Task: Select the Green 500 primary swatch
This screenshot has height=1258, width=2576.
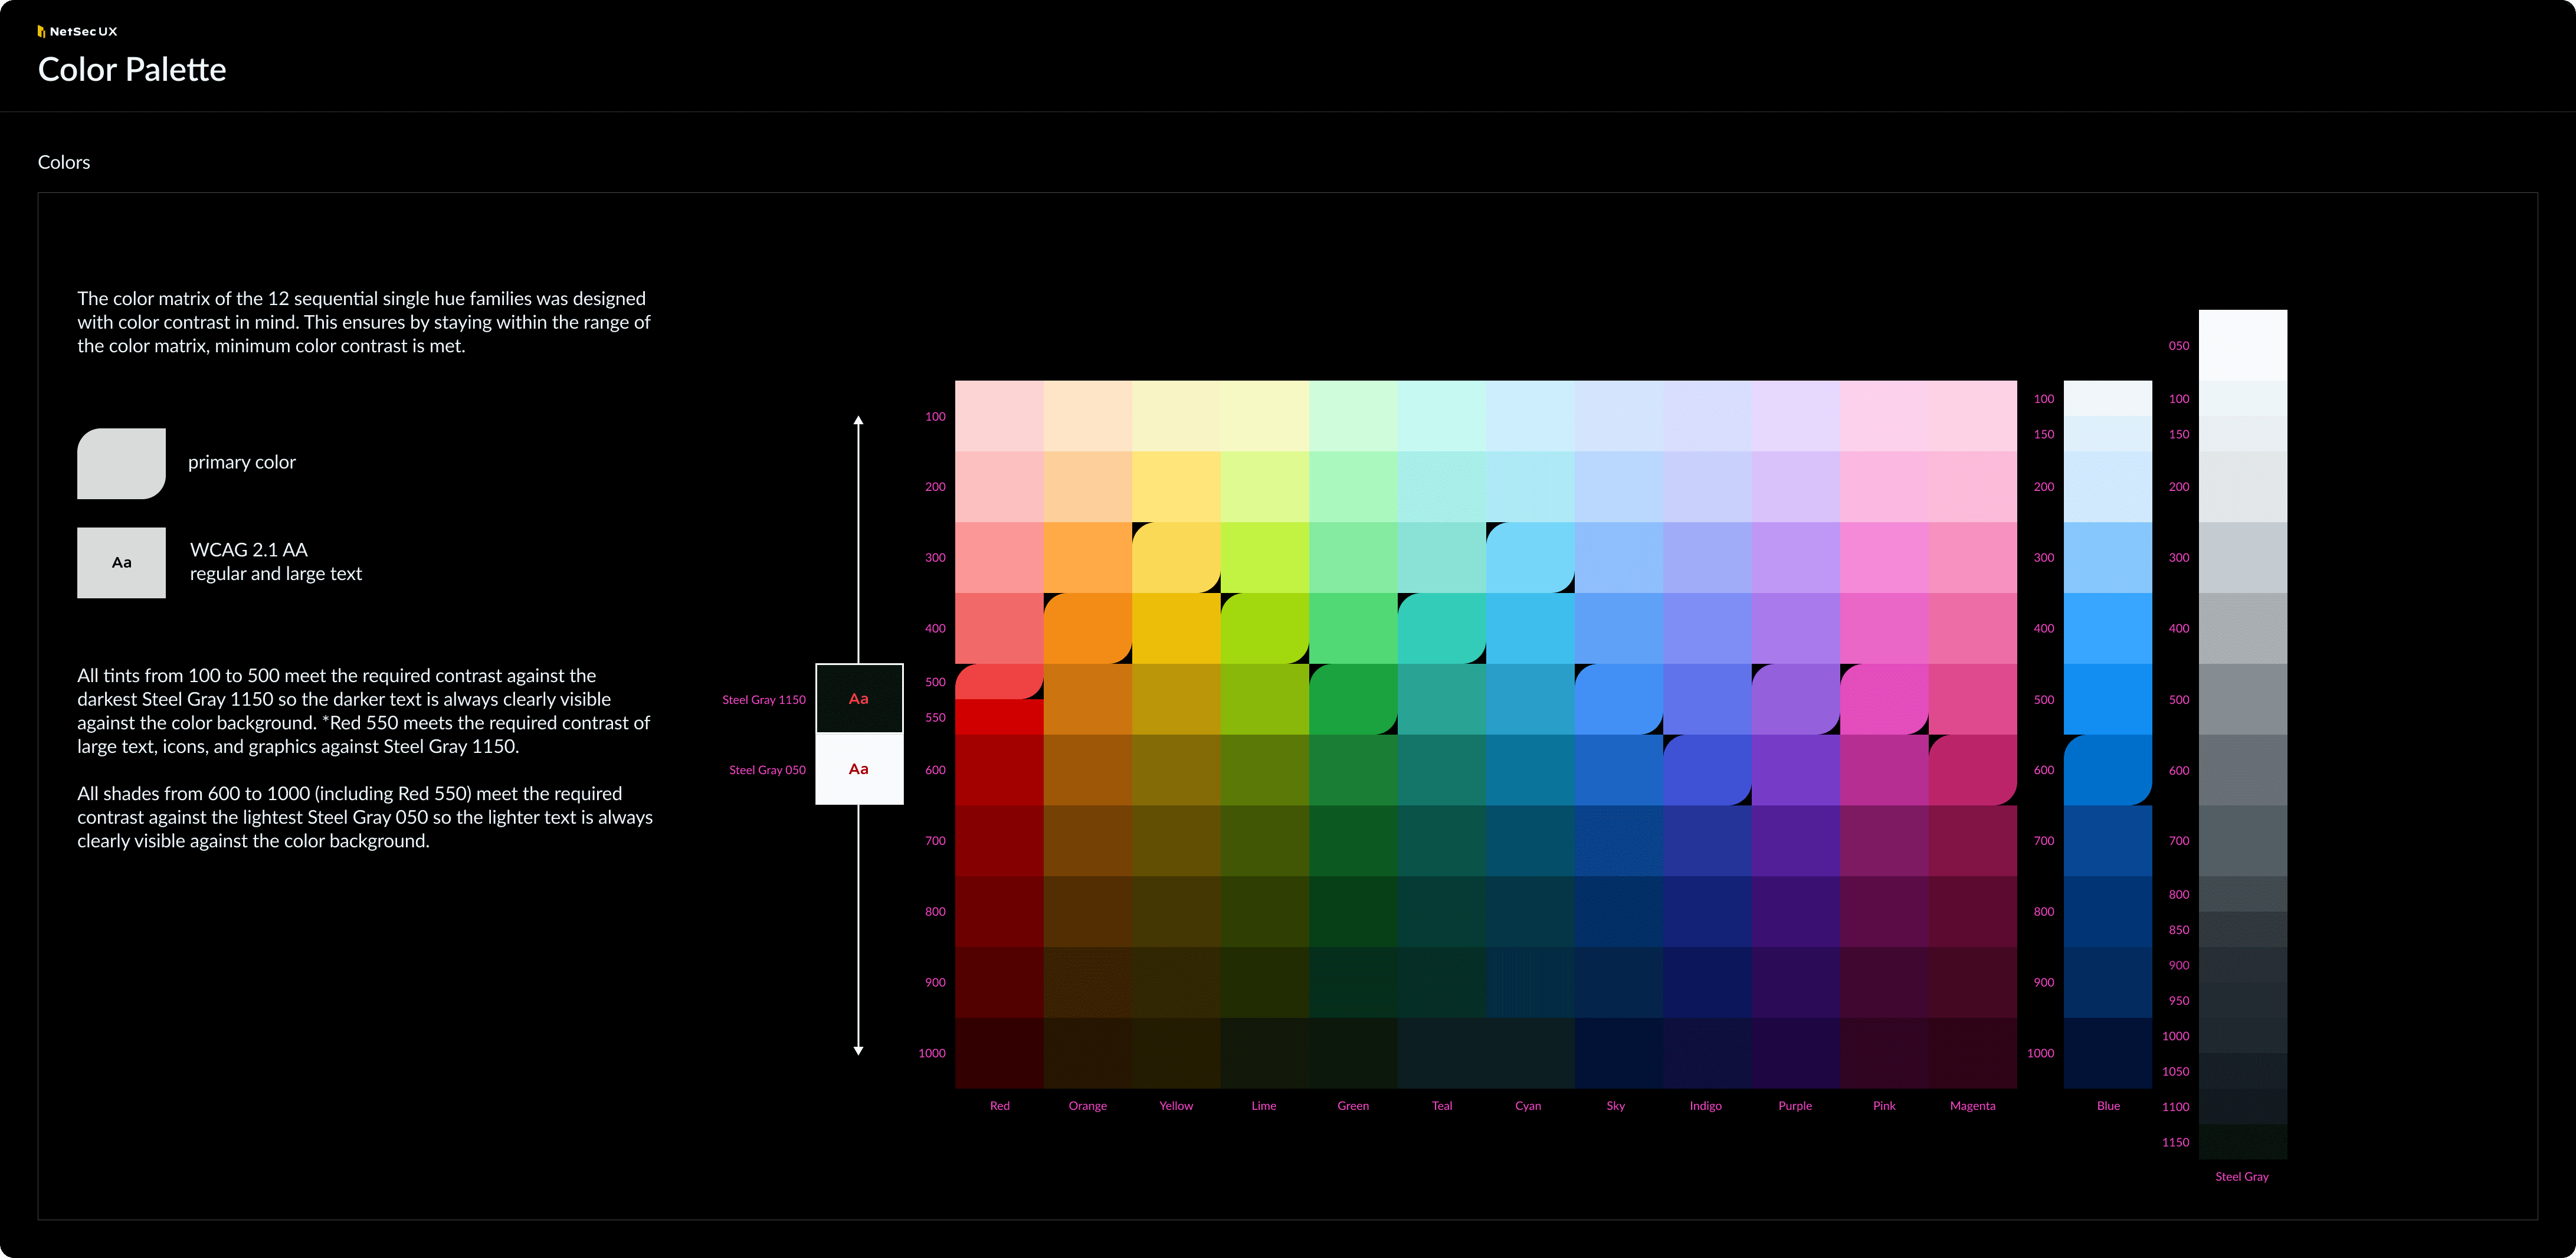Action: pyautogui.click(x=1353, y=699)
